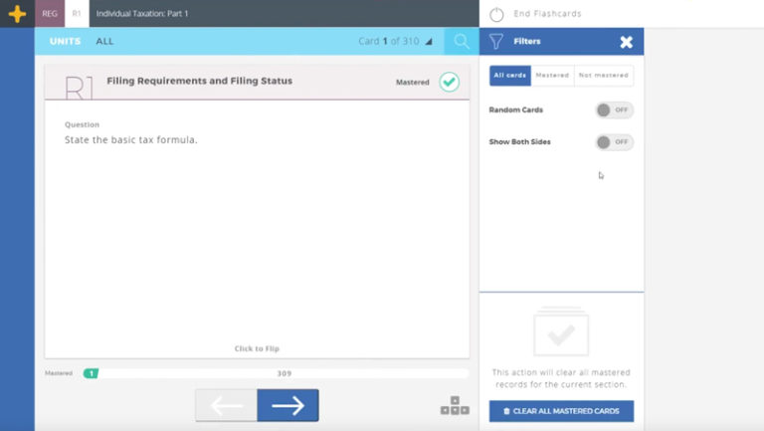Screen dimensions: 764x431
Task: Open the REG section tab
Action: pos(50,14)
